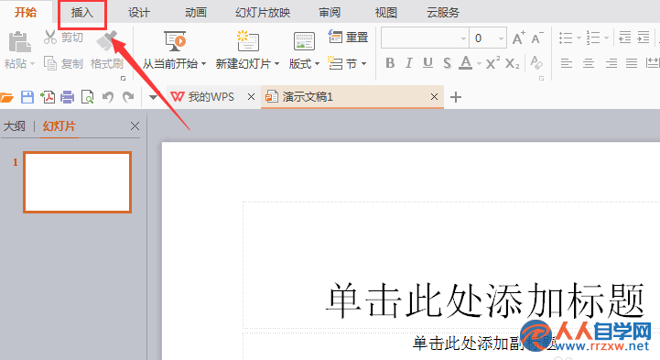Click the numbered list icon
This screenshot has width=660, height=360.
[593, 38]
